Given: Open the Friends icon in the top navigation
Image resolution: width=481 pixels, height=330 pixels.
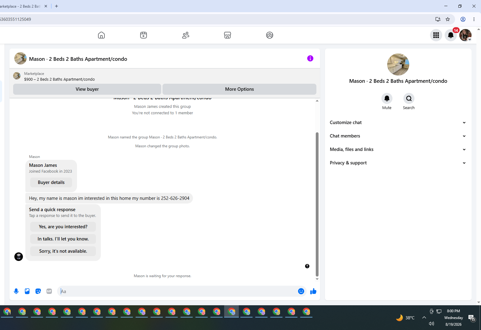Looking at the screenshot, I should click(x=186, y=35).
